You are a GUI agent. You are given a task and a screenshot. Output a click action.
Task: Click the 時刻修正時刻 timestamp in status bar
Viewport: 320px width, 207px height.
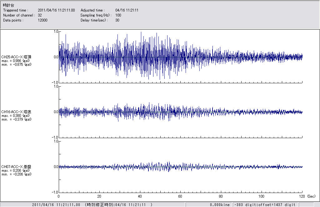tap(118, 205)
